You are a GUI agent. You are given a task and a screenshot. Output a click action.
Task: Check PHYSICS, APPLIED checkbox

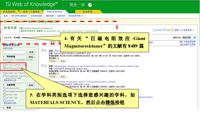click(x=4, y=65)
